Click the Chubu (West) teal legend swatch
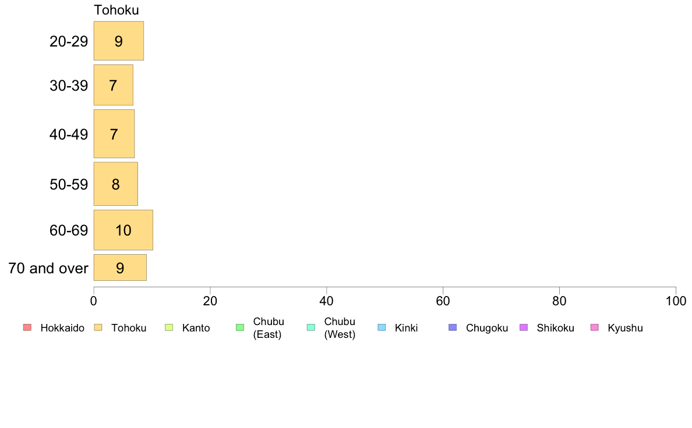Image resolution: width=692 pixels, height=428 pixels. click(x=310, y=327)
